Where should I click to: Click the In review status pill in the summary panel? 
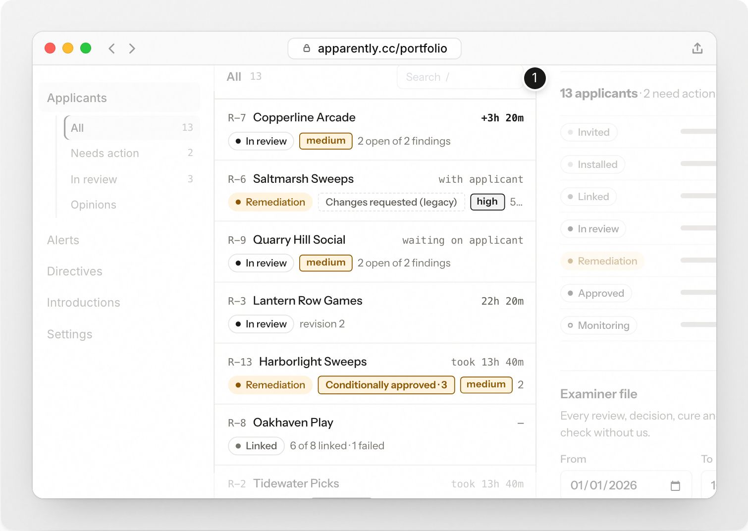tap(593, 229)
